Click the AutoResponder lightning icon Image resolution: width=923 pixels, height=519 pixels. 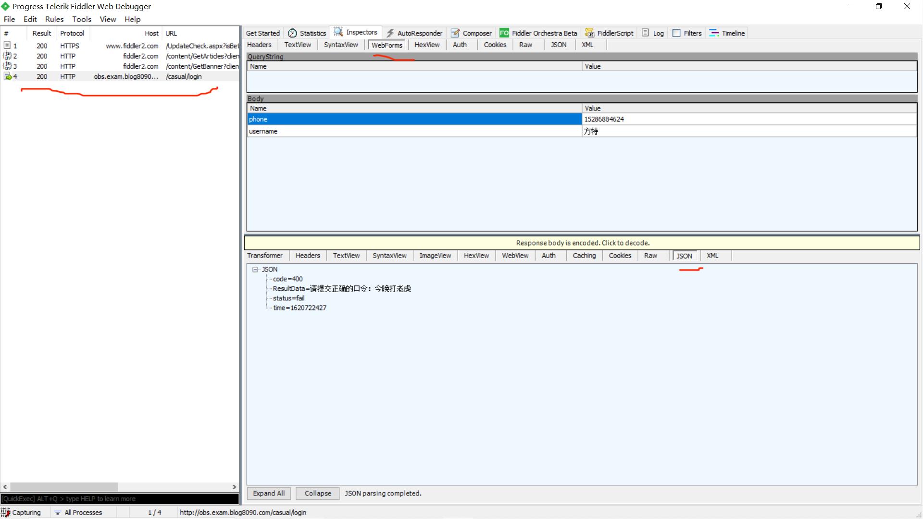coord(390,33)
